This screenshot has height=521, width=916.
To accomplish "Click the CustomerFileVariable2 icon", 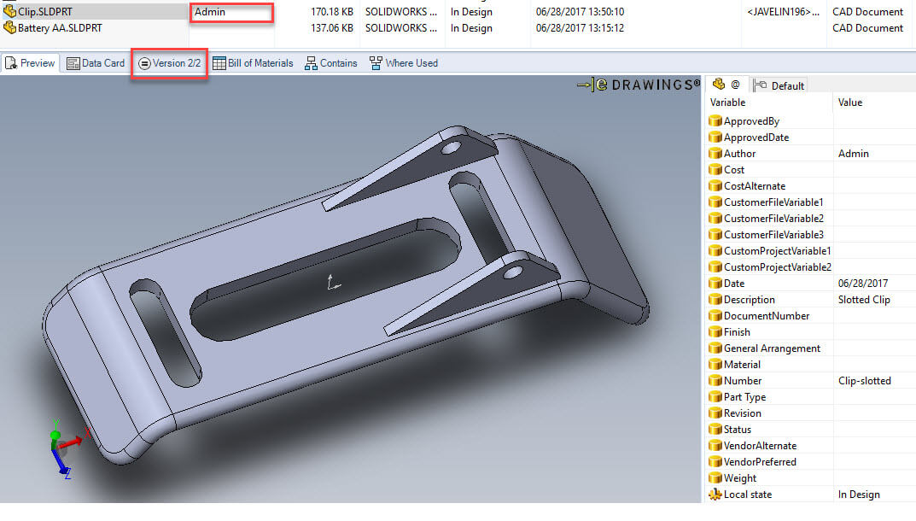I will [x=715, y=218].
